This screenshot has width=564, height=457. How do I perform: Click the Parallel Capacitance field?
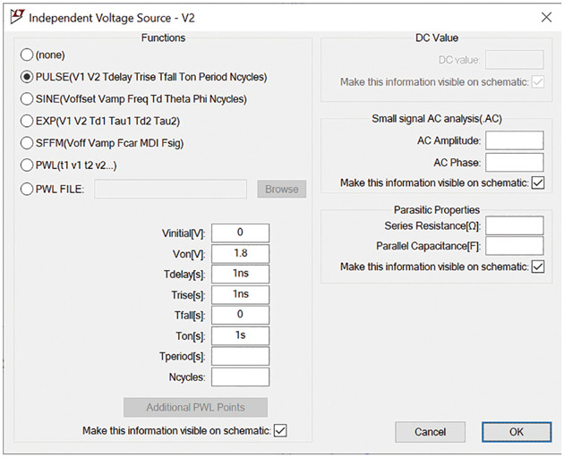(x=515, y=246)
